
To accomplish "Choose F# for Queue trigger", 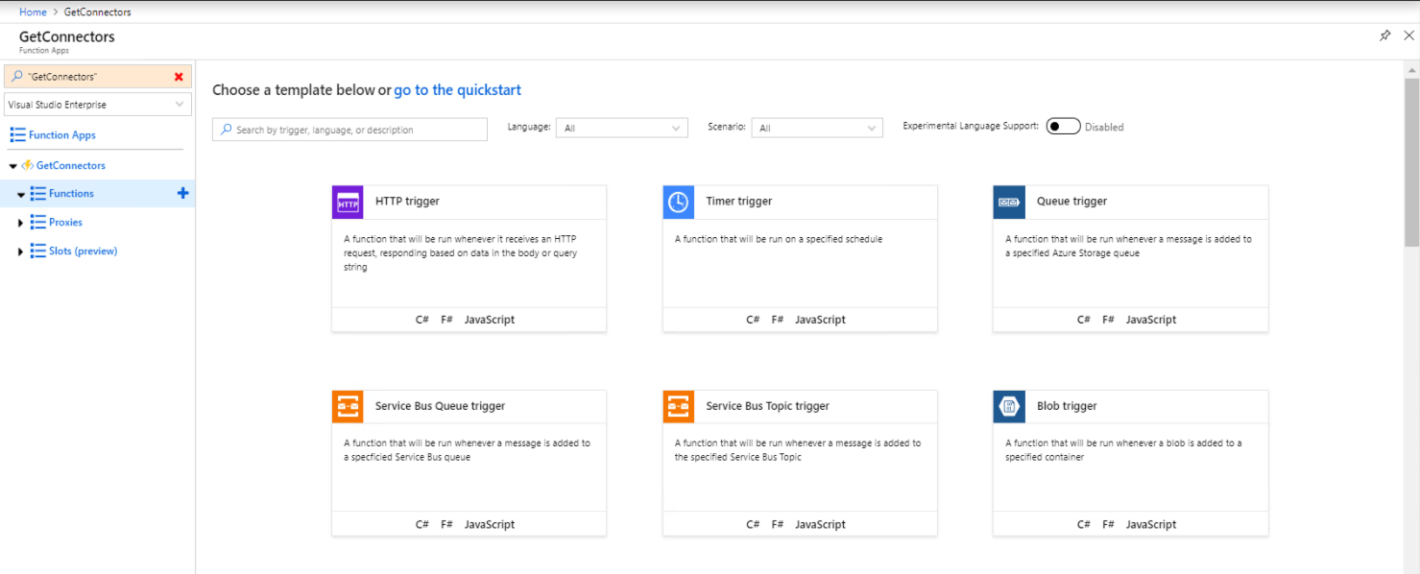I will pos(1108,320).
